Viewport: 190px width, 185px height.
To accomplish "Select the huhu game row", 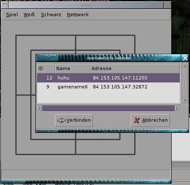I will pyautogui.click(x=108, y=78).
